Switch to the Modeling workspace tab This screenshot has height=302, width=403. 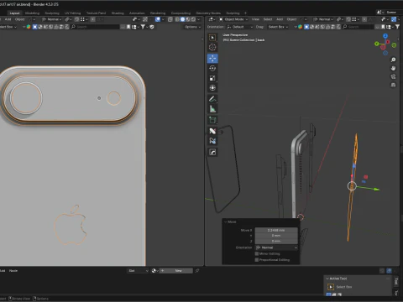click(x=32, y=13)
